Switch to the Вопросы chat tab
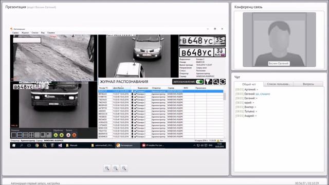Viewport: 329px width, 185px height. point(308,84)
